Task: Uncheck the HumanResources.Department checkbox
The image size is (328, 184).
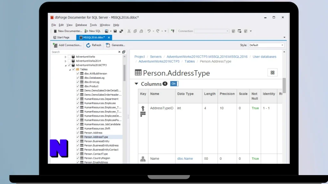Action: coord(78,99)
